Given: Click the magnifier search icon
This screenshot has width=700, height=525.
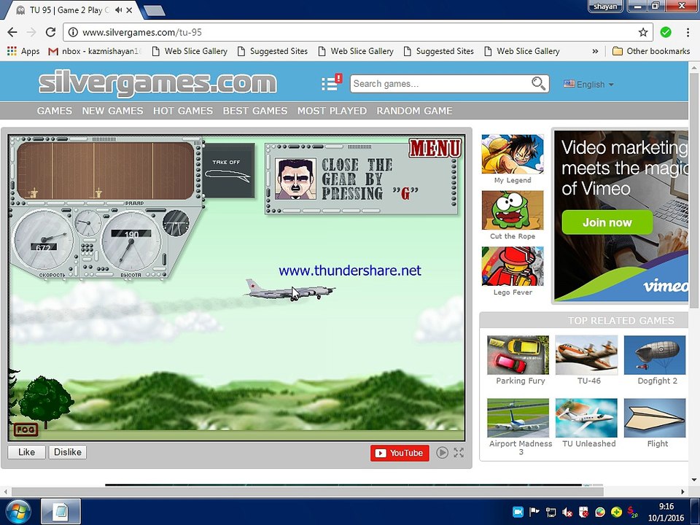Looking at the screenshot, I should (538, 83).
